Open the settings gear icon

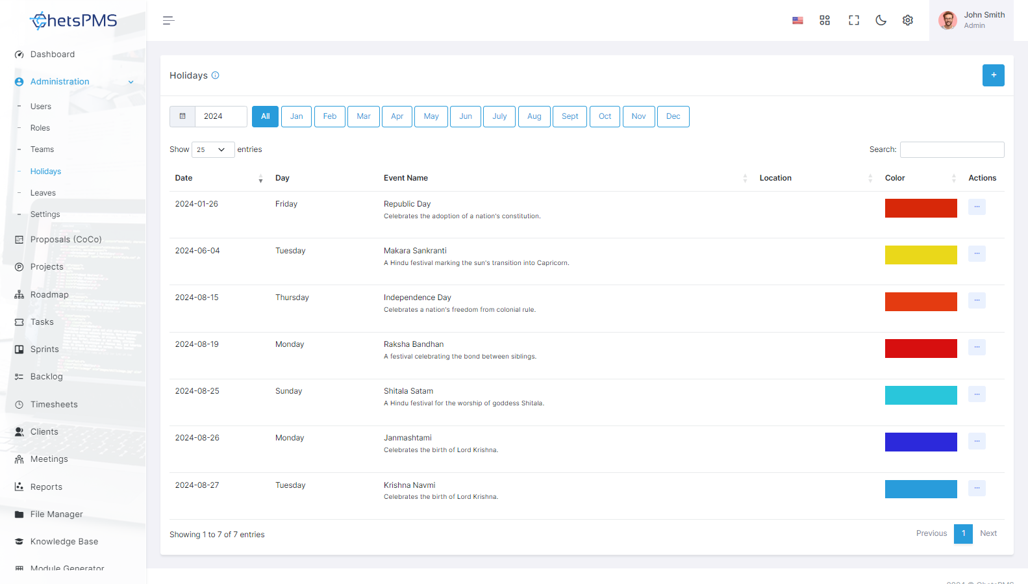[x=908, y=21]
